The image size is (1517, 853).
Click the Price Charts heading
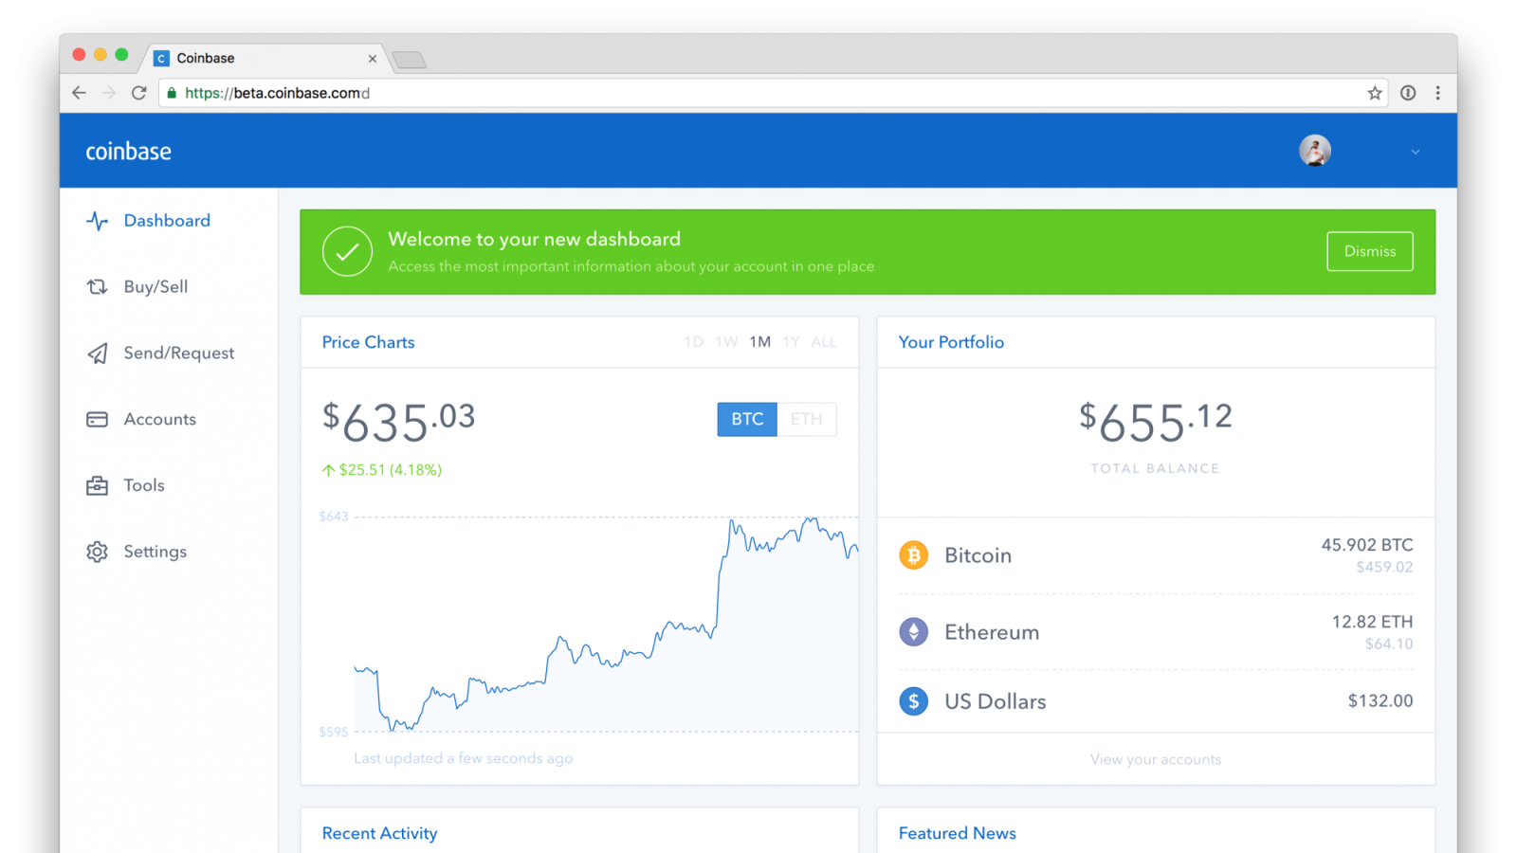tap(368, 342)
